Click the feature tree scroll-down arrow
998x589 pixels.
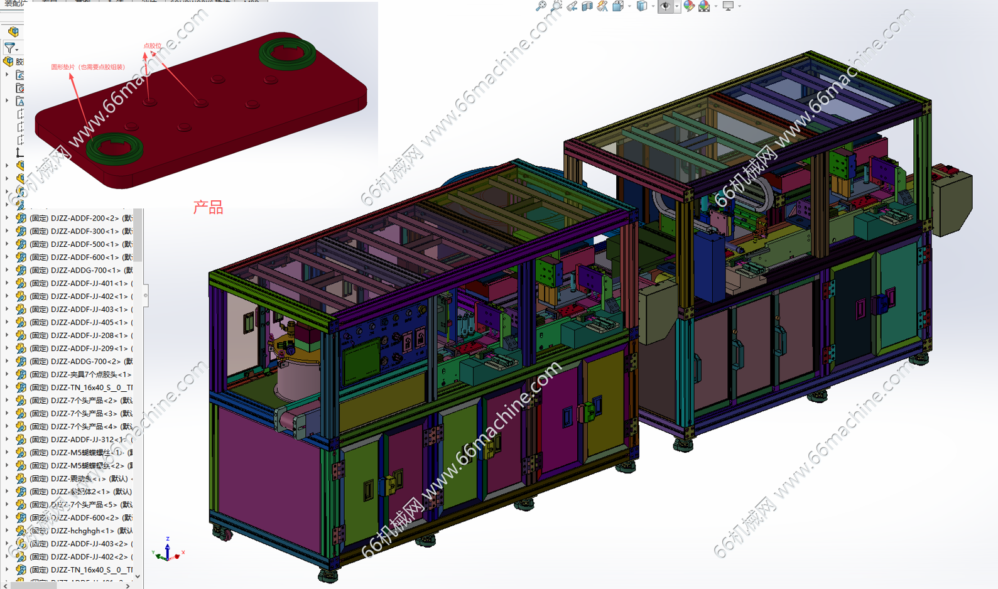click(x=138, y=576)
